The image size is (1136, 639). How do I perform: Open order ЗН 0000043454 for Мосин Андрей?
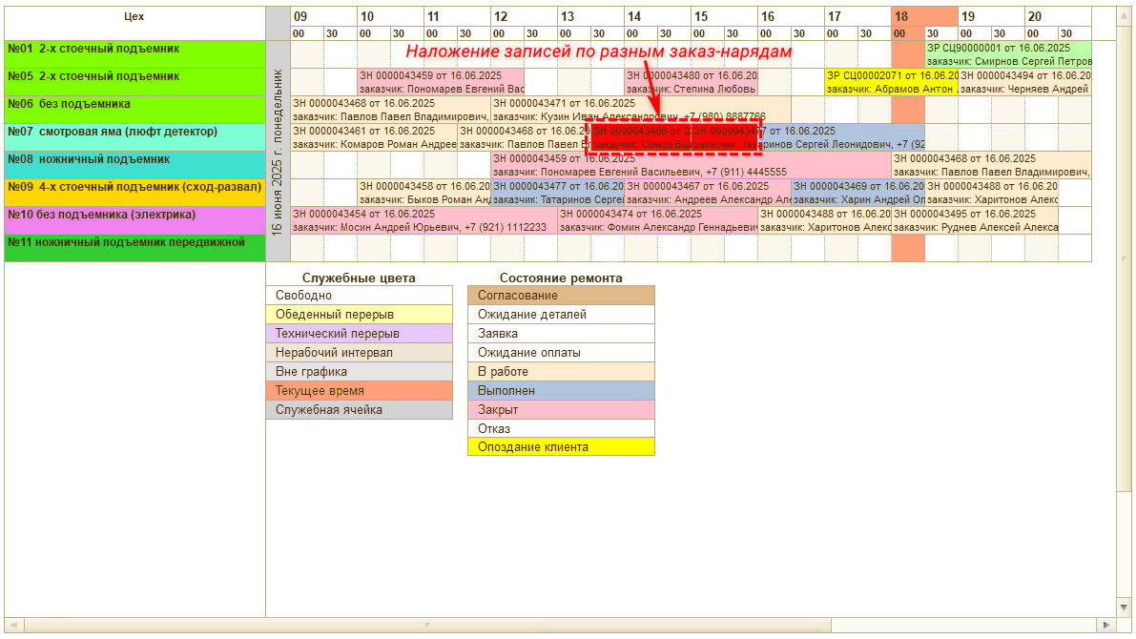tap(423, 220)
